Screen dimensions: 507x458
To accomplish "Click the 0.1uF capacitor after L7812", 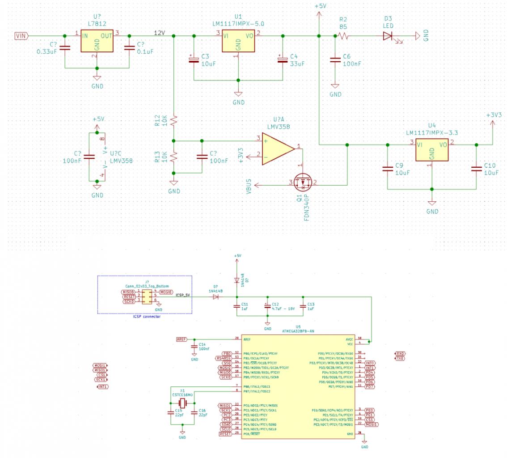I will (x=129, y=47).
